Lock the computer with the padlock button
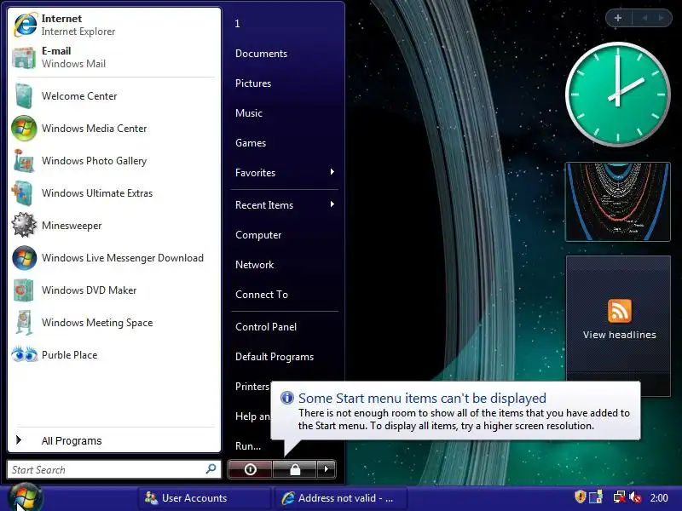This screenshot has width=682, height=511. point(295,469)
